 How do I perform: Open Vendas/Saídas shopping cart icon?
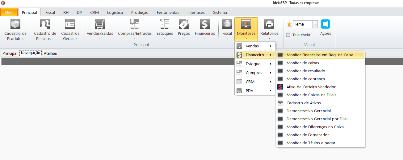(100, 24)
